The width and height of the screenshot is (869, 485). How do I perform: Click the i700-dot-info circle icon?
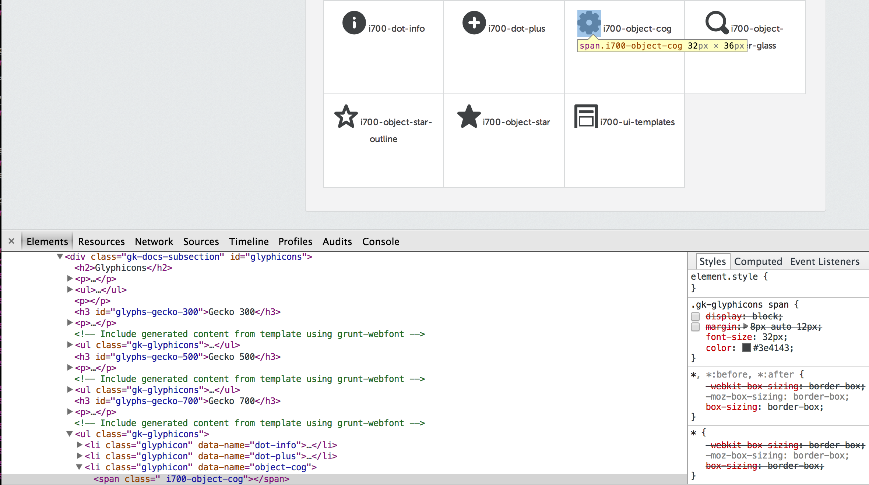point(354,23)
